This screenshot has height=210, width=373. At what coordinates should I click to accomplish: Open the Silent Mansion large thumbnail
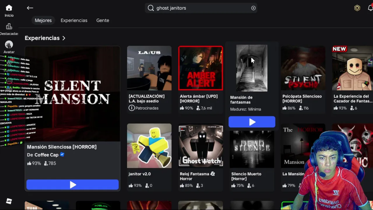(x=73, y=94)
